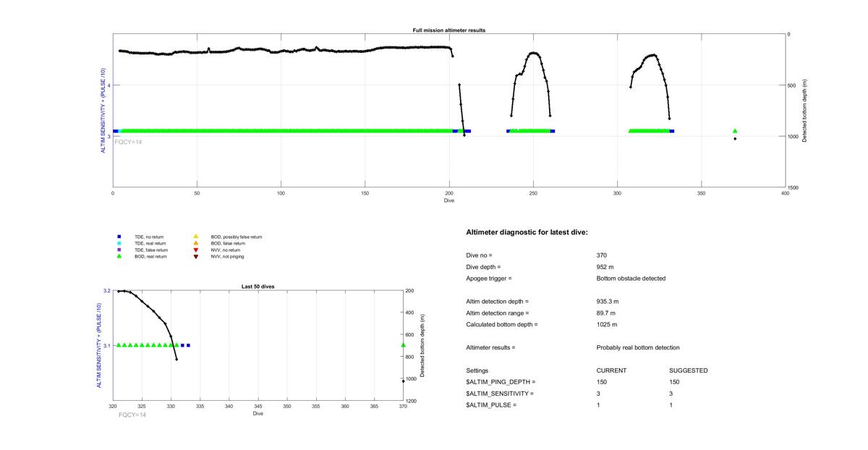
Task: Click the yellow triangle 'BOD, possibly false return' legend marker
Action: [x=196, y=237]
